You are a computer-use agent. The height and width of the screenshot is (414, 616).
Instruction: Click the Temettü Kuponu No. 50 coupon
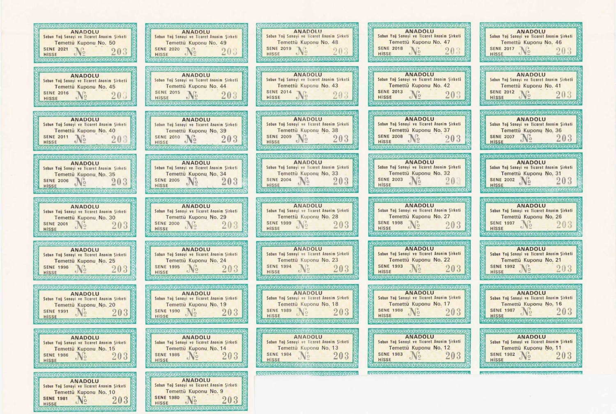point(85,43)
